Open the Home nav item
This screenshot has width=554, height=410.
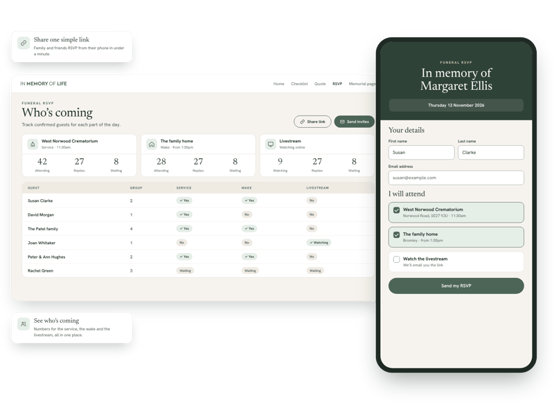click(x=279, y=84)
